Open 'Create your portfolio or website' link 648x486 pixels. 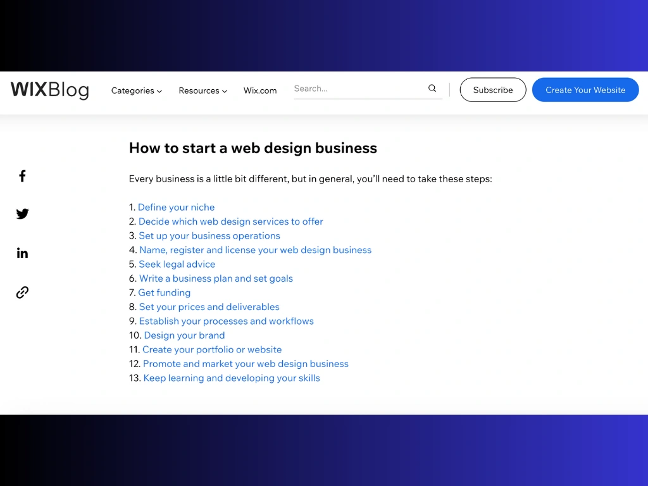click(x=212, y=349)
